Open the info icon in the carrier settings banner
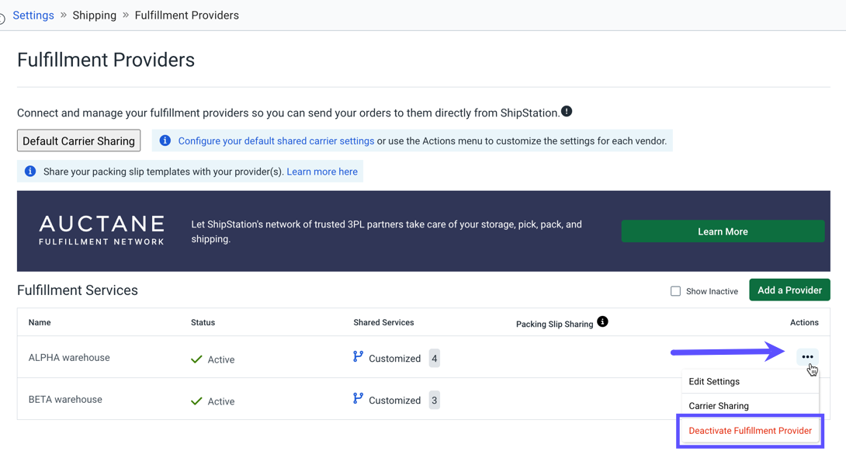Viewport: 846px width, 472px height. point(164,141)
